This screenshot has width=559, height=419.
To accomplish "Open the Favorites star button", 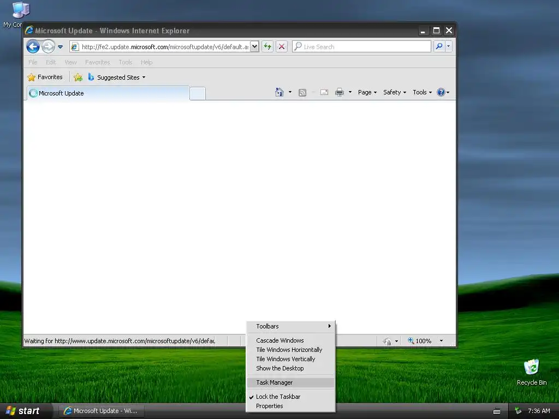I will (45, 77).
